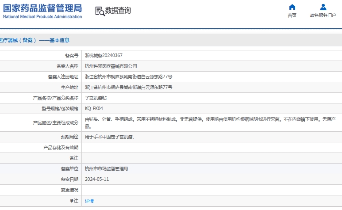342x210 pixels.
Task: Click intended use text 用于手术中固定子宫肌瘤
Action: click(110, 137)
